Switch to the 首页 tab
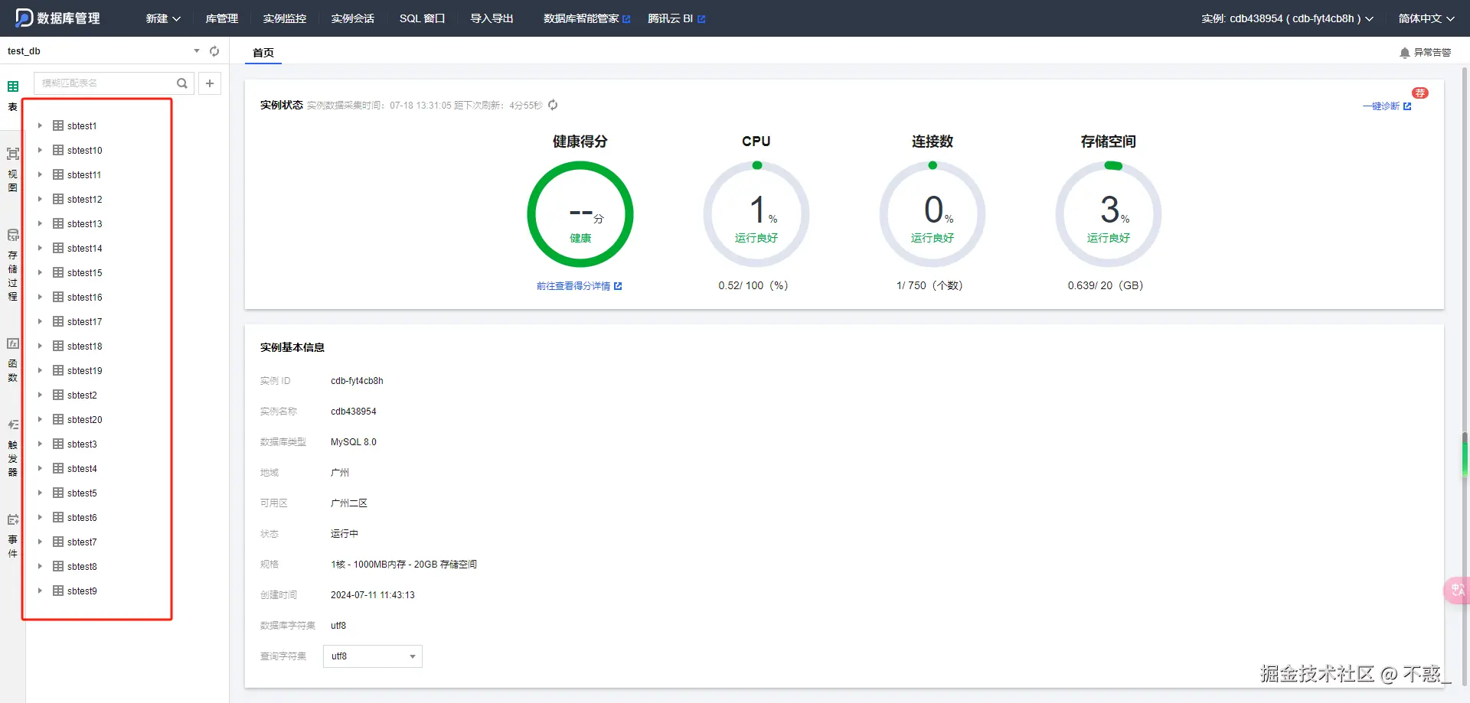 coord(263,53)
